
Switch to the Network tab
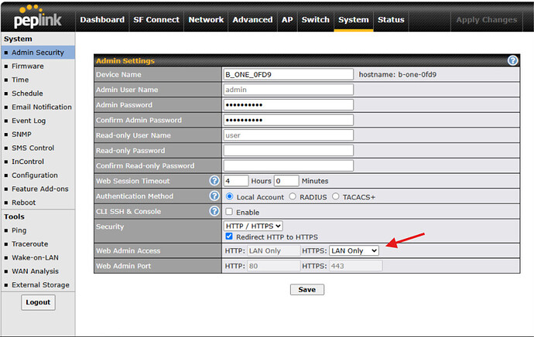pyautogui.click(x=206, y=20)
